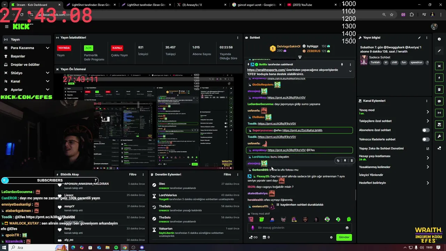The width and height of the screenshot is (446, 251).
Task: Open Yayın İstatistikleri three-dot options
Action: coord(238,38)
